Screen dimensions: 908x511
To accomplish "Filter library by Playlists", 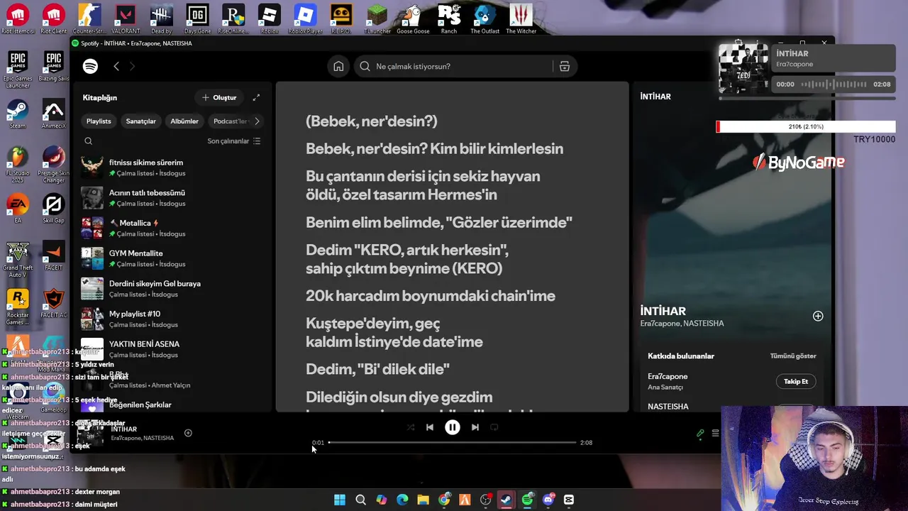I will [99, 121].
